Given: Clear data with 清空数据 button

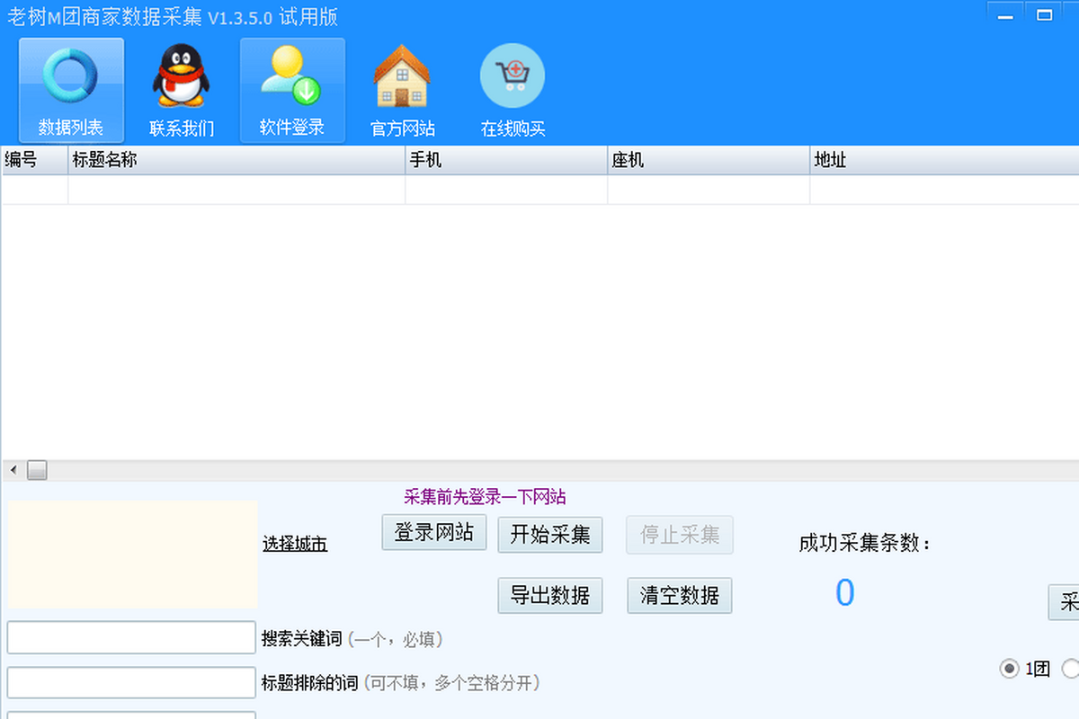Looking at the screenshot, I should [680, 595].
